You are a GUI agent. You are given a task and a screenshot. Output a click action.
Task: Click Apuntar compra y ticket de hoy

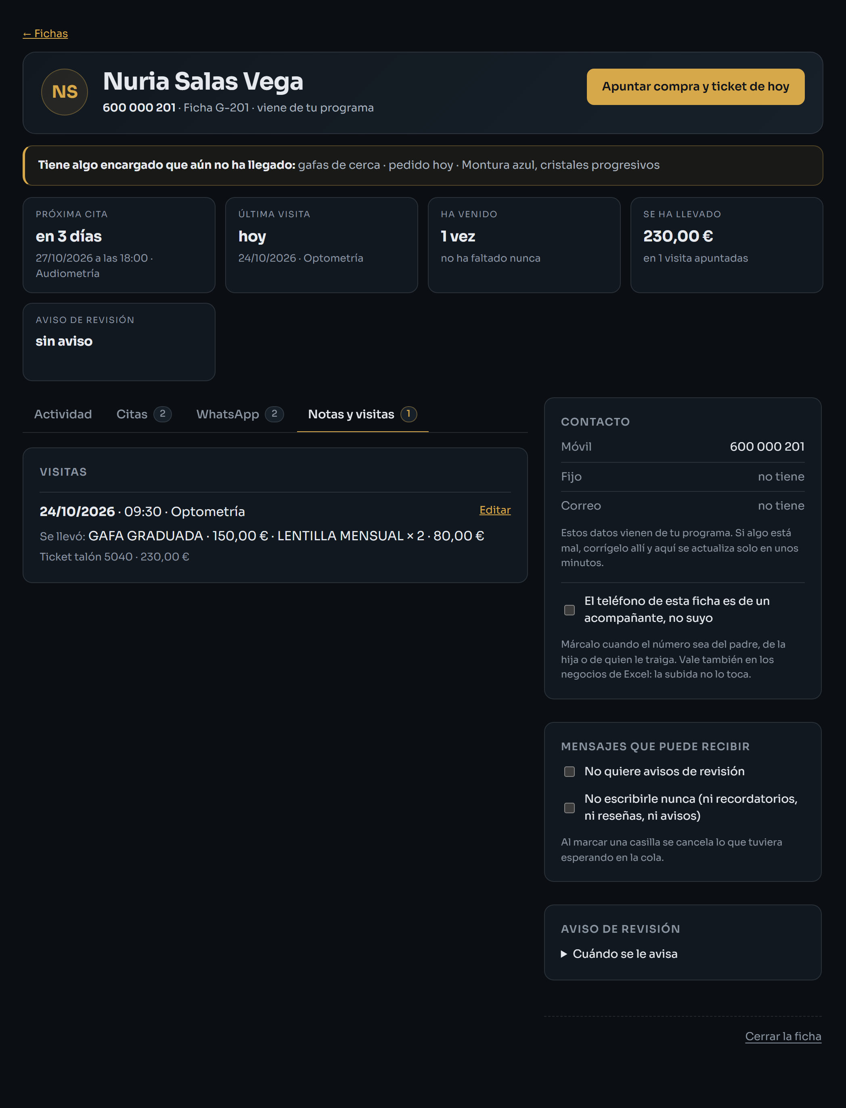coord(695,87)
